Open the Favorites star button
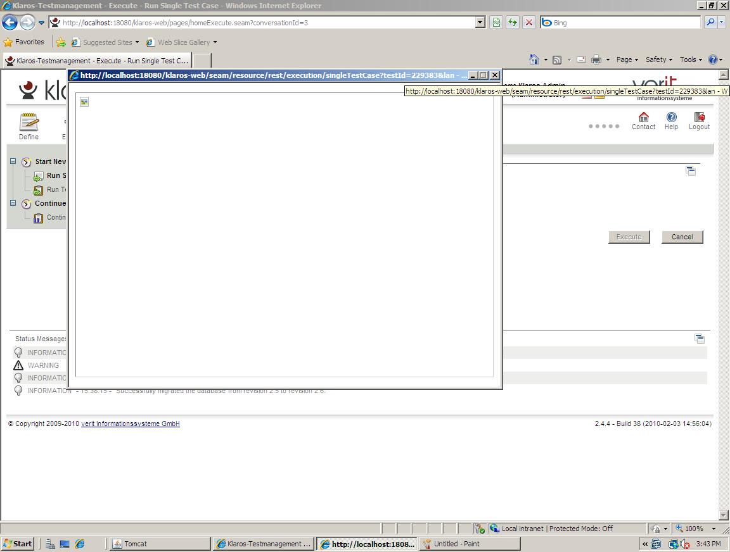 tap(24, 42)
